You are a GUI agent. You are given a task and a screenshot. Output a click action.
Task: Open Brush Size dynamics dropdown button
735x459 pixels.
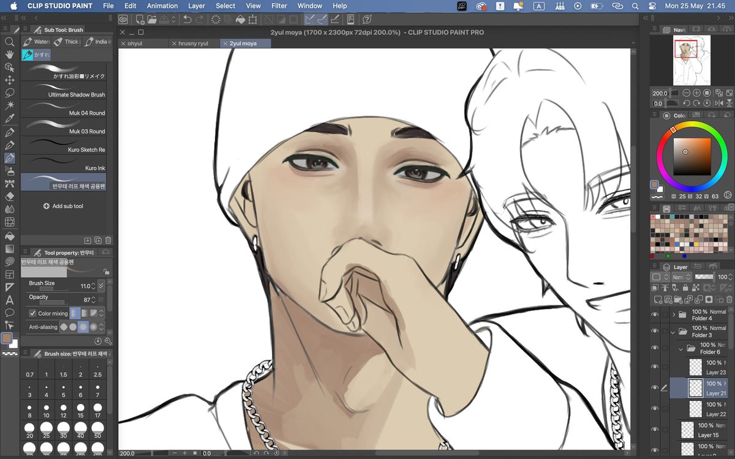click(x=101, y=286)
